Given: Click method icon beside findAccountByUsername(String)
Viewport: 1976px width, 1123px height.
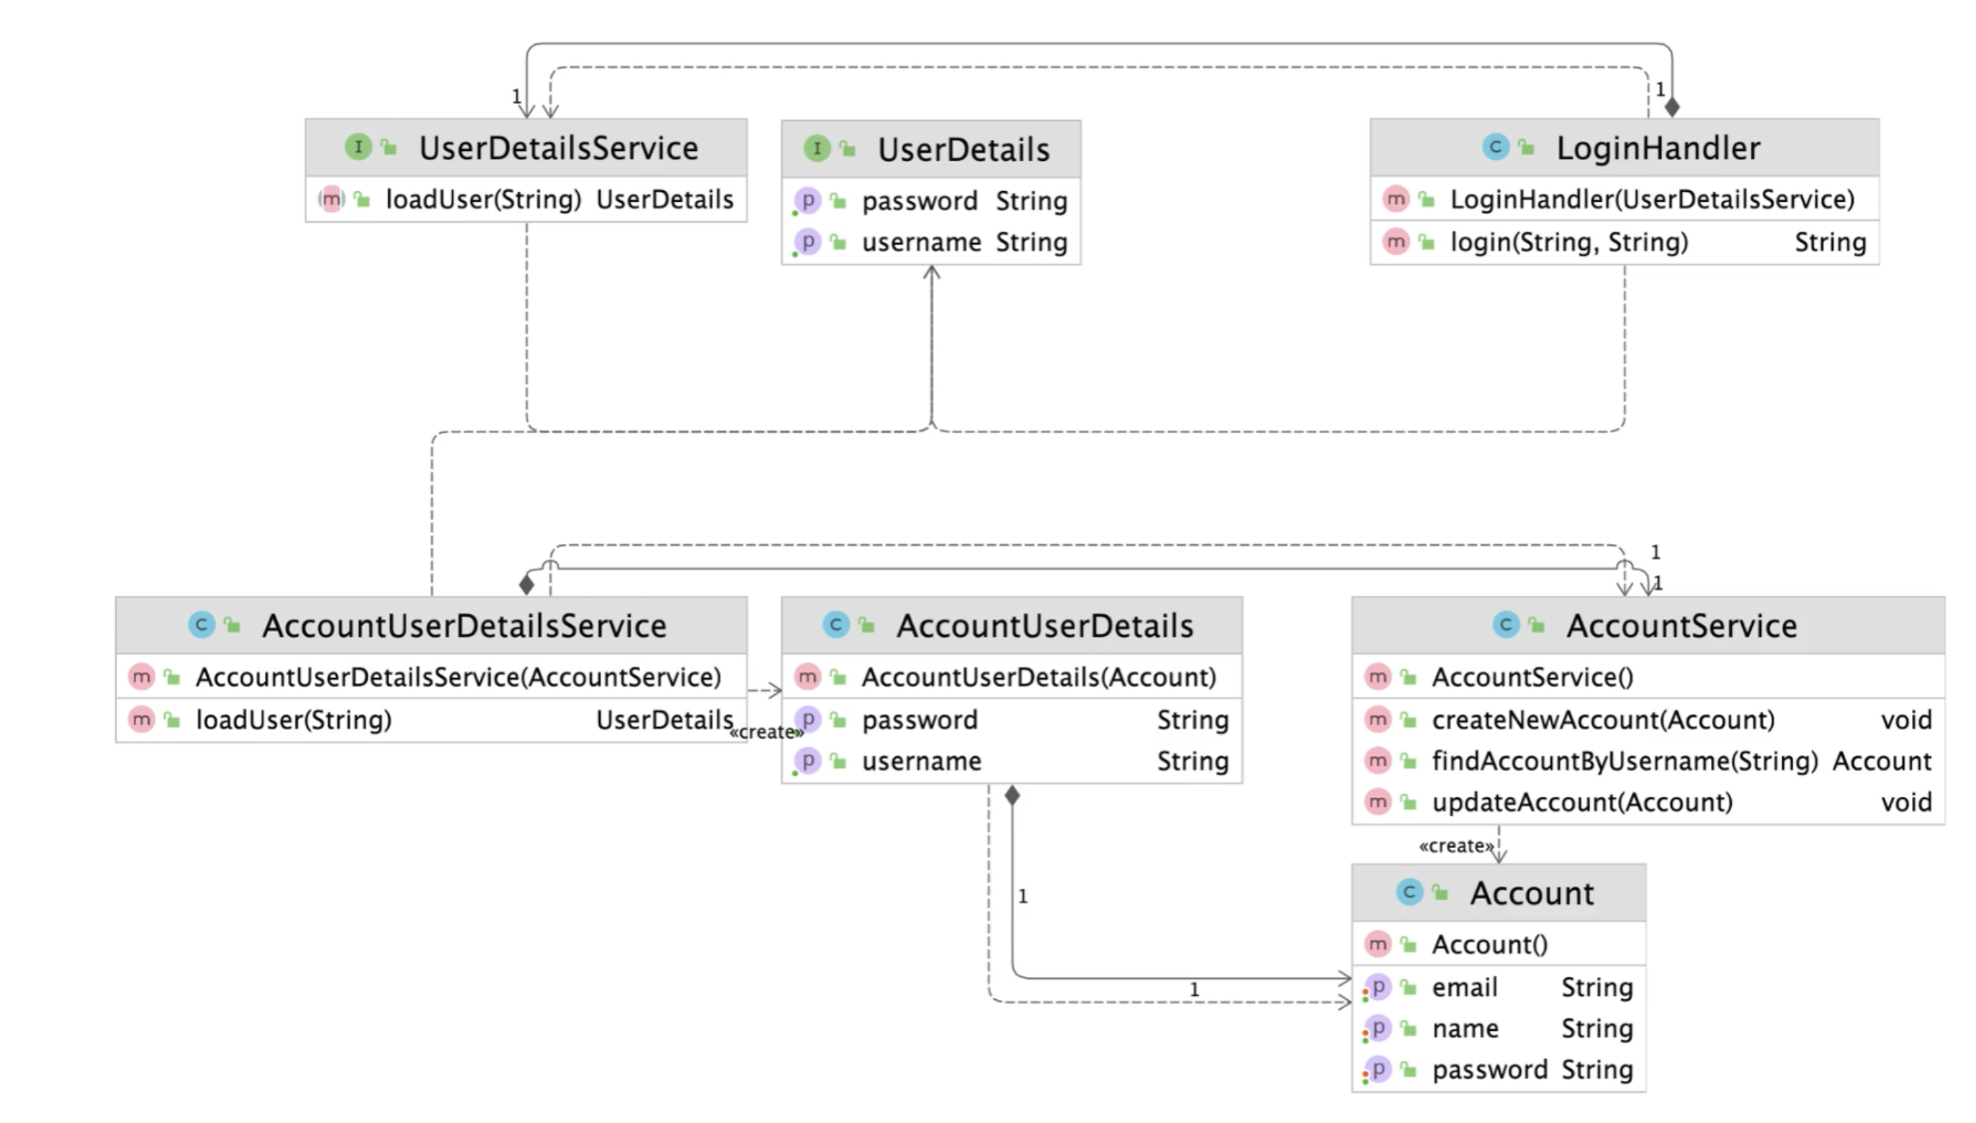Looking at the screenshot, I should [1378, 760].
